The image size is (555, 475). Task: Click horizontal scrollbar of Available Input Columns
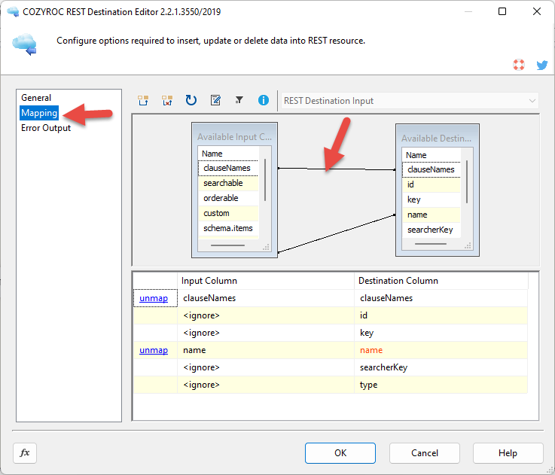(227, 245)
